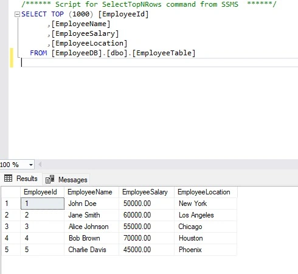Select the EmployeeId column header
298x274 pixels.
tap(42, 192)
